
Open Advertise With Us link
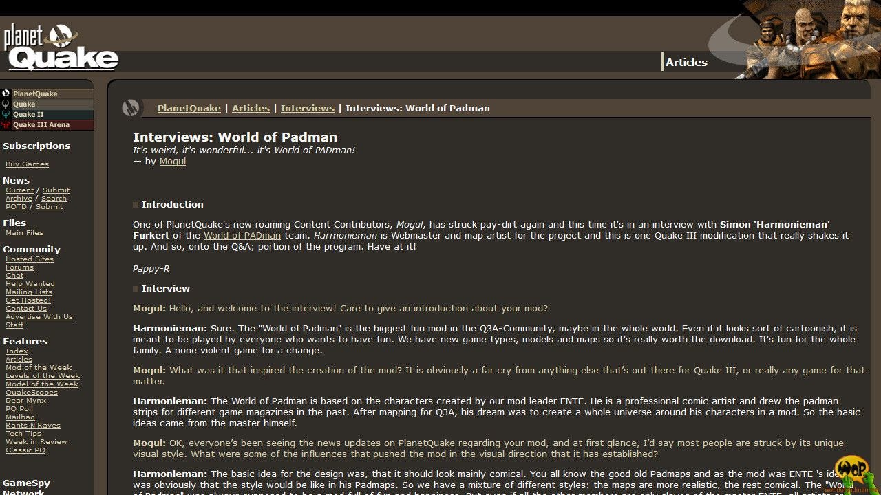point(39,316)
